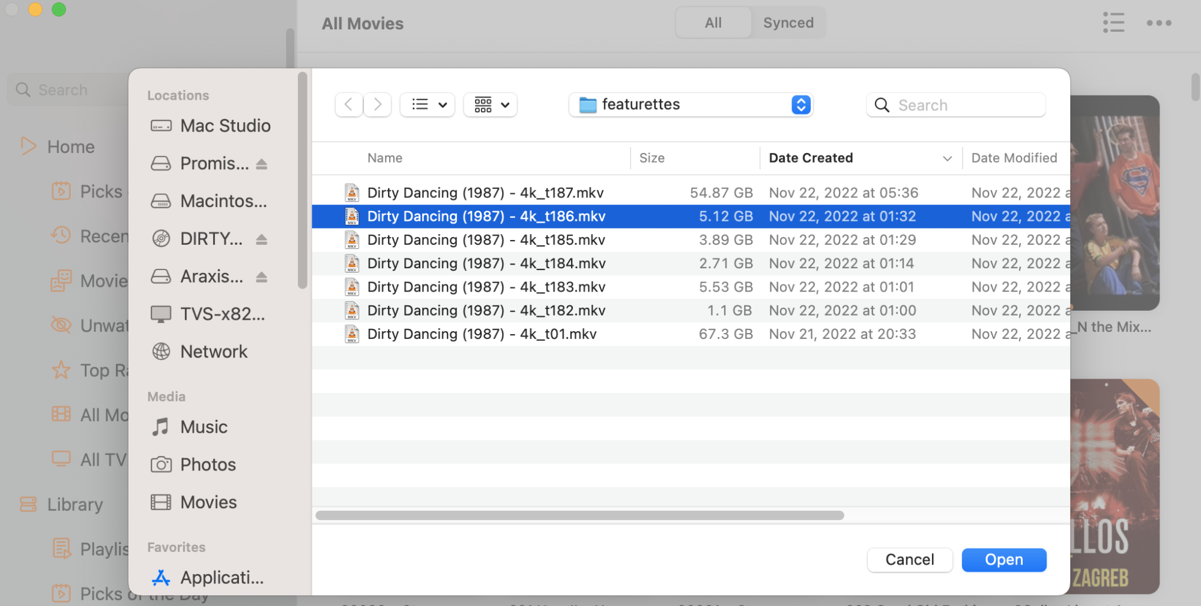This screenshot has height=606, width=1201.
Task: Click the MKV icon for 4k_t183.mkv
Action: click(352, 287)
